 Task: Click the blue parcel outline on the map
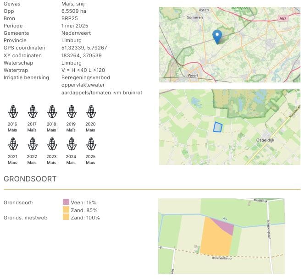(x=217, y=127)
